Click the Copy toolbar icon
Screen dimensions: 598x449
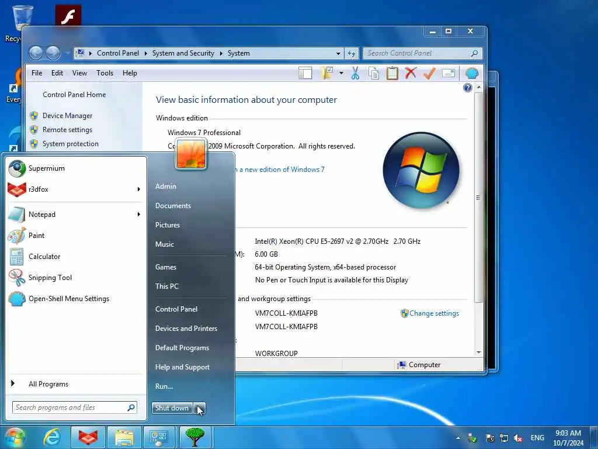(374, 73)
